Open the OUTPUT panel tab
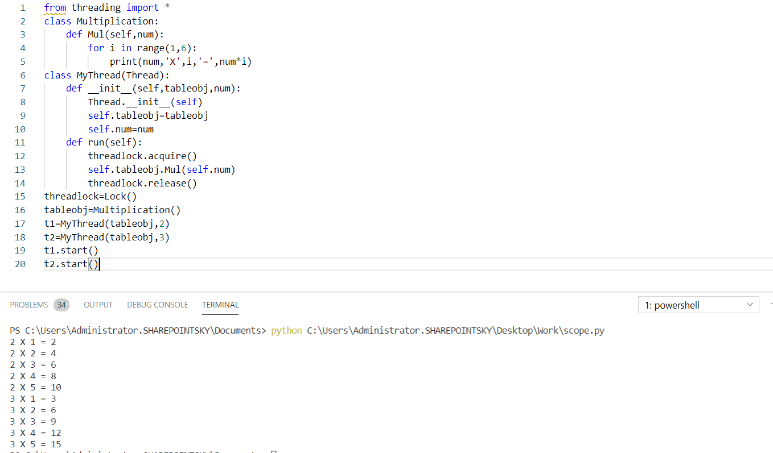This screenshot has height=453, width=773. click(98, 305)
